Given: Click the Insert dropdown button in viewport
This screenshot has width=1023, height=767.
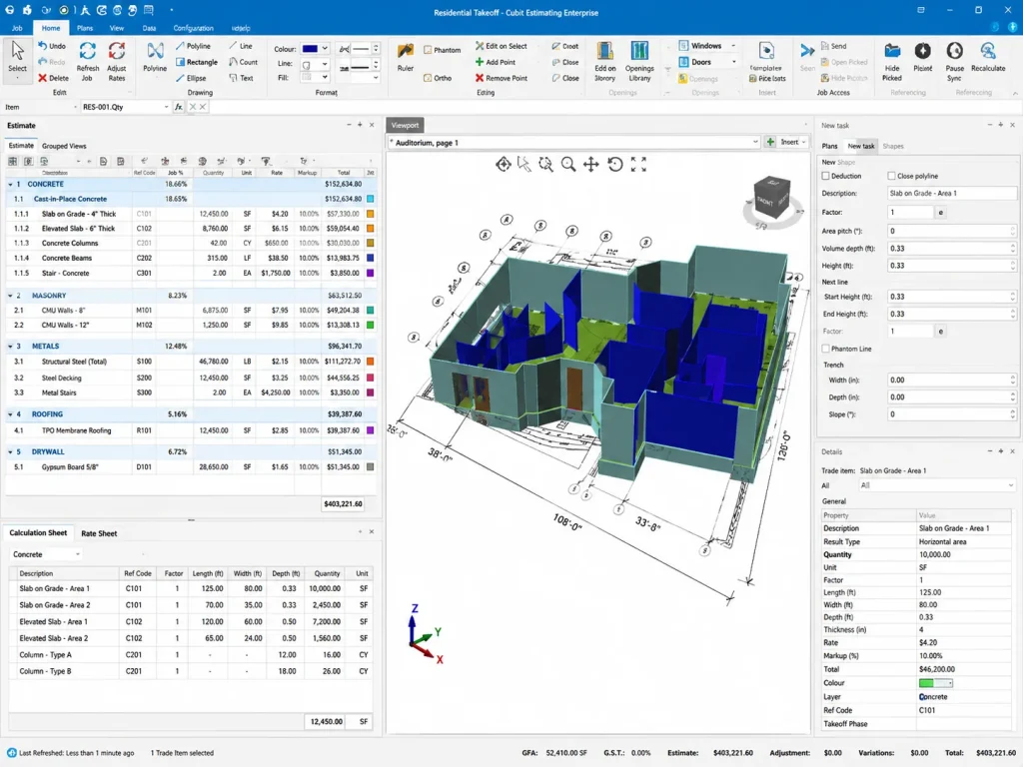Looking at the screenshot, I should 793,142.
